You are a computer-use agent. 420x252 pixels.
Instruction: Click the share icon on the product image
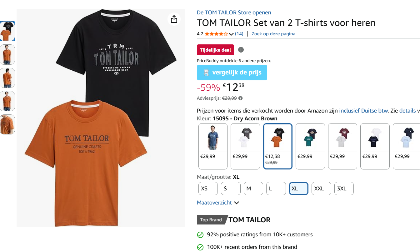point(174,19)
